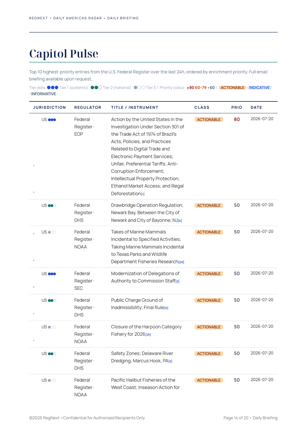The height and width of the screenshot is (434, 307).
Task: Open footnote [25] after Fishery for 2026
Action: point(148,335)
